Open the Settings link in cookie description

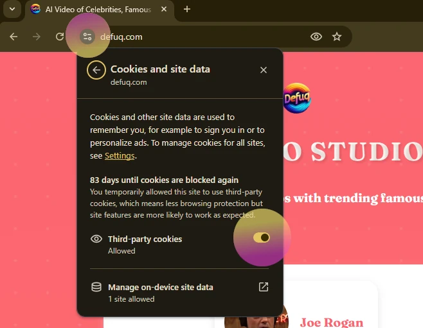pyautogui.click(x=120, y=156)
